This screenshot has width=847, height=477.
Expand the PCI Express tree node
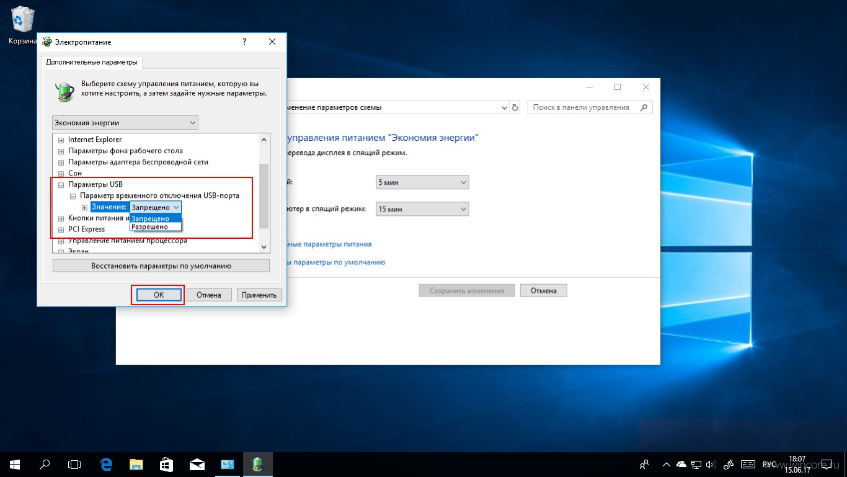[x=61, y=230]
